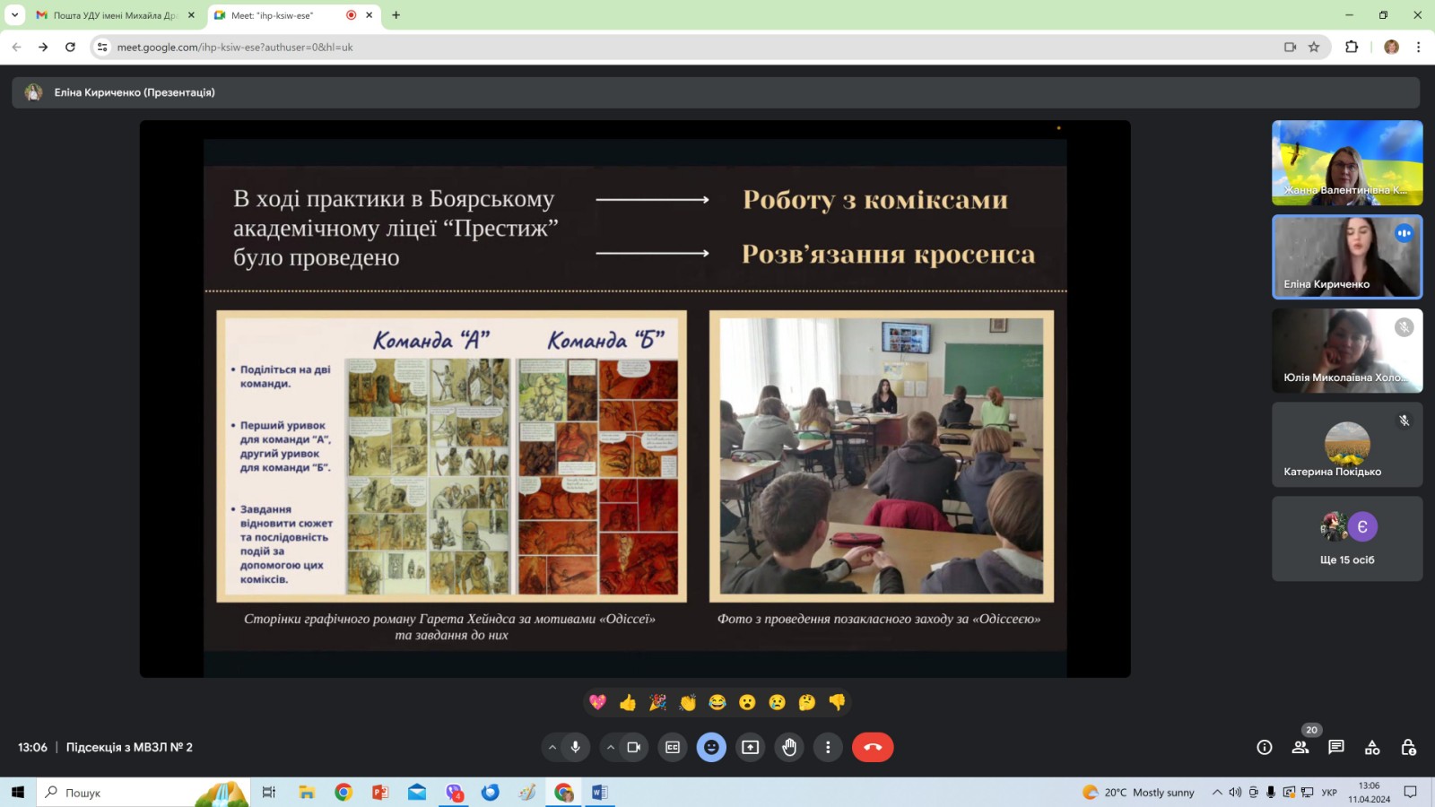Open Chrome profile avatar

click(x=1391, y=47)
